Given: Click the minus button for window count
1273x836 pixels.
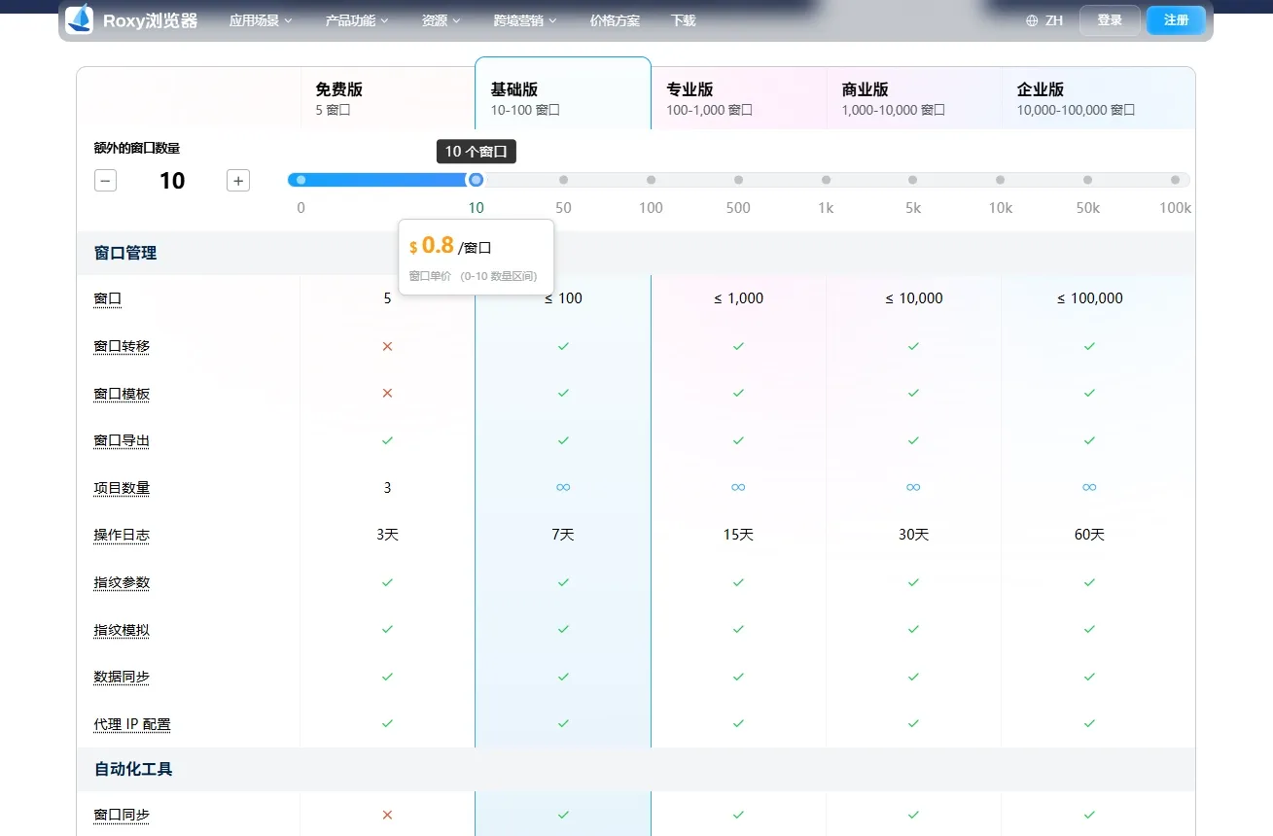Looking at the screenshot, I should (x=105, y=181).
